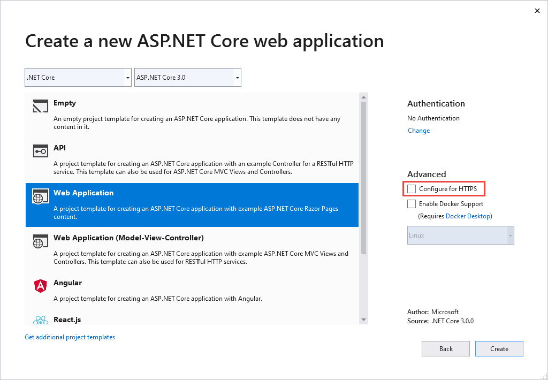Screen dimensions: 548x380
Task: Click the template list scroll down arrow
Action: (363, 320)
